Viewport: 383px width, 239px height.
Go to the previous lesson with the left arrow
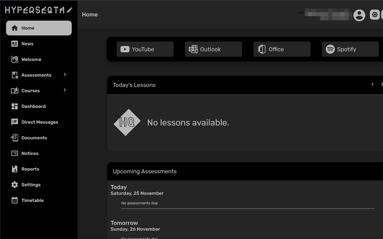(x=373, y=84)
